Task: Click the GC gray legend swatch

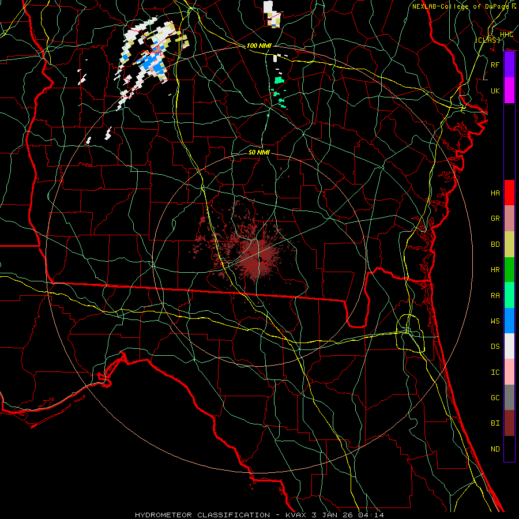Action: point(509,397)
